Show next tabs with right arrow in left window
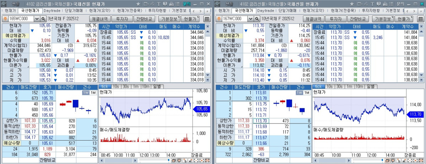Image resolution: width=426 pixels, height=164 pixels. tap(200, 11)
